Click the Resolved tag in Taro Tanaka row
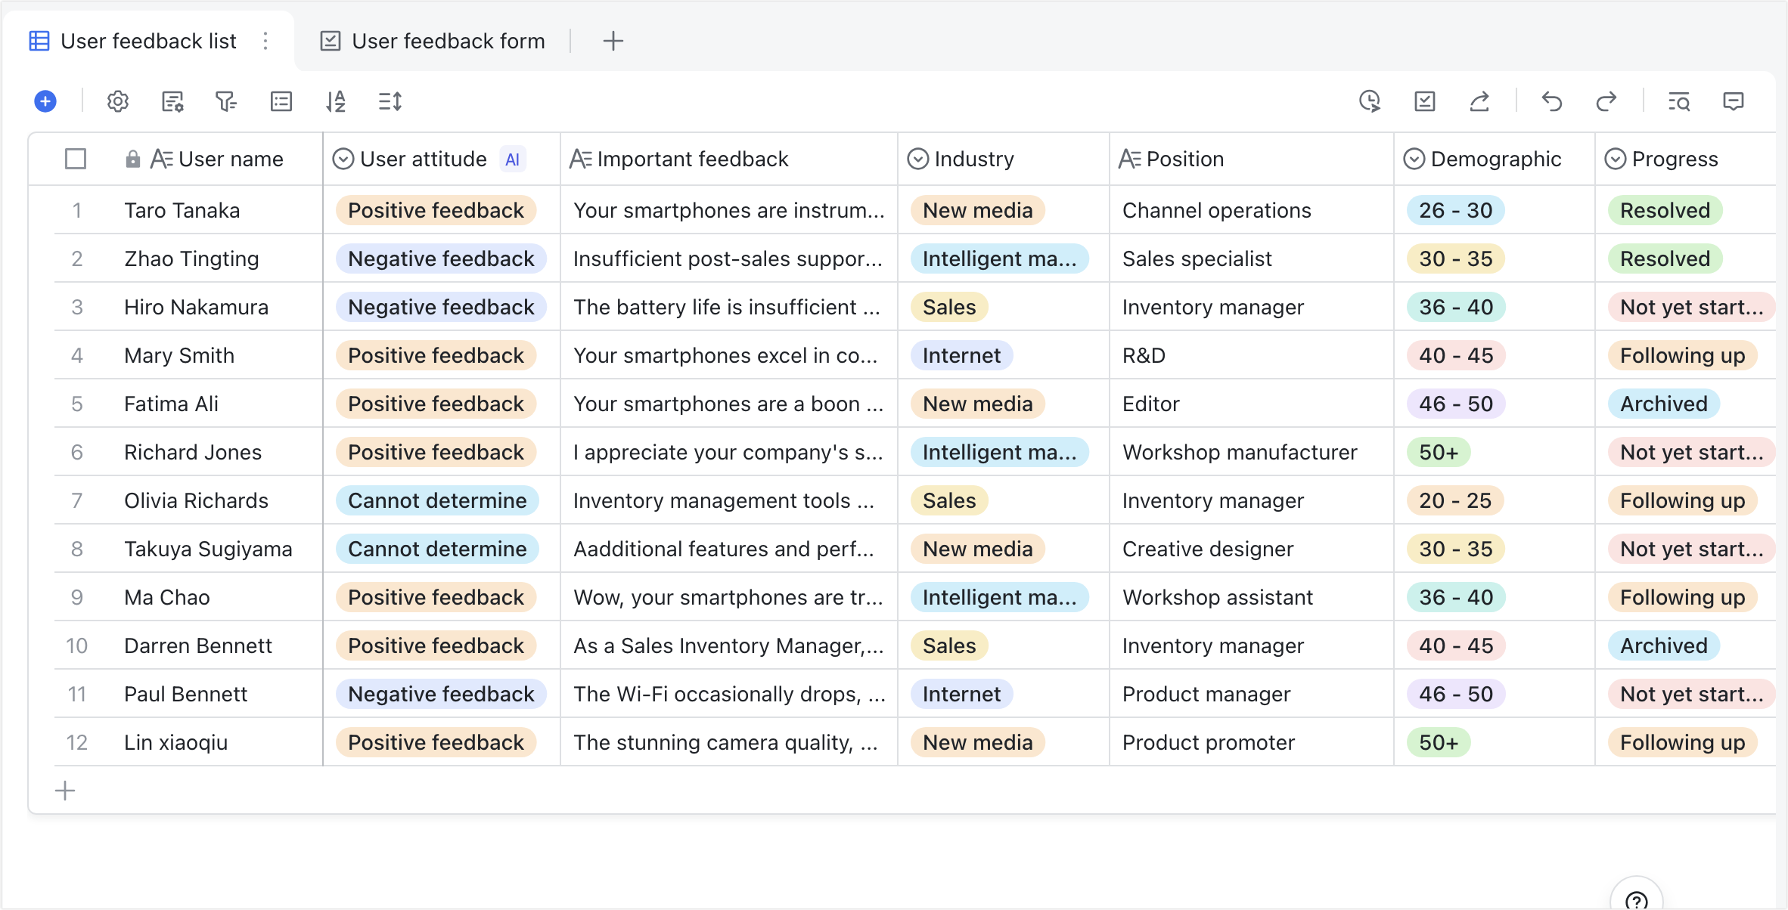 coord(1665,210)
